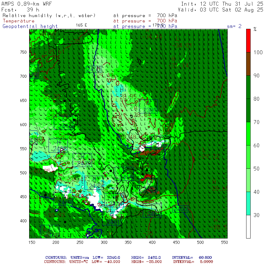Click the y-axis tick label '650'
Screen dimensions: 265x265
(x=23, y=100)
